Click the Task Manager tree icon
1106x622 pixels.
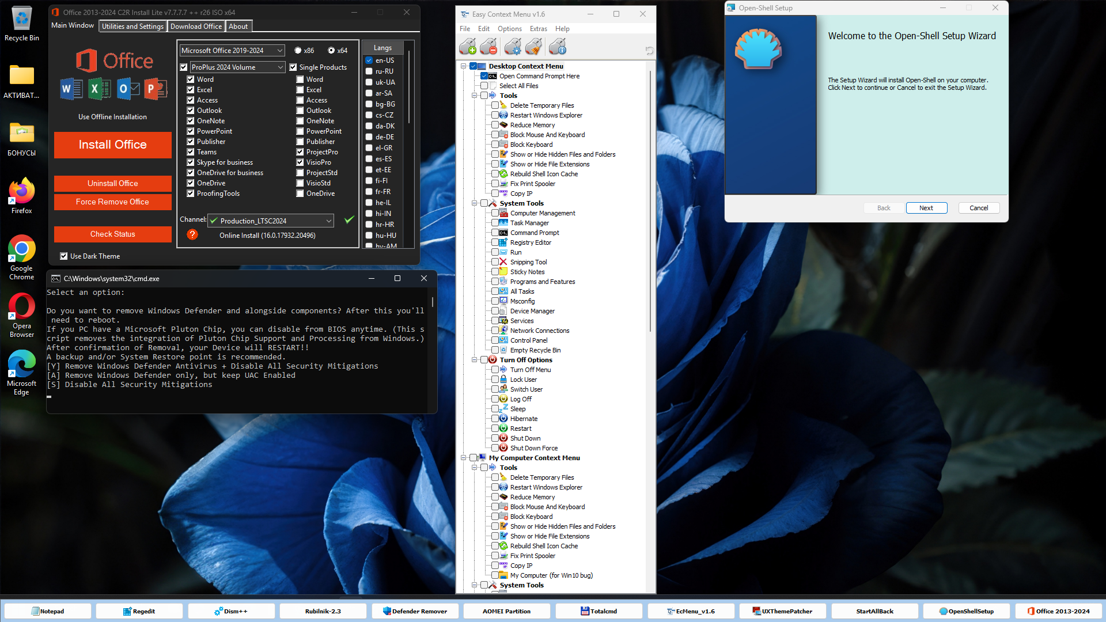click(503, 223)
